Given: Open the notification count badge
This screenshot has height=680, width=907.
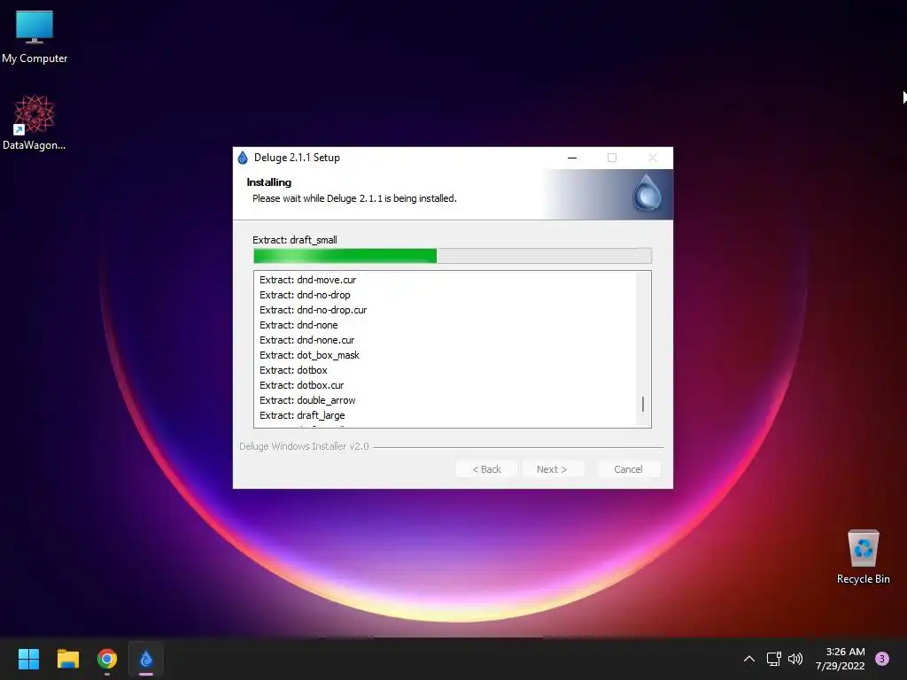Looking at the screenshot, I should [x=882, y=659].
